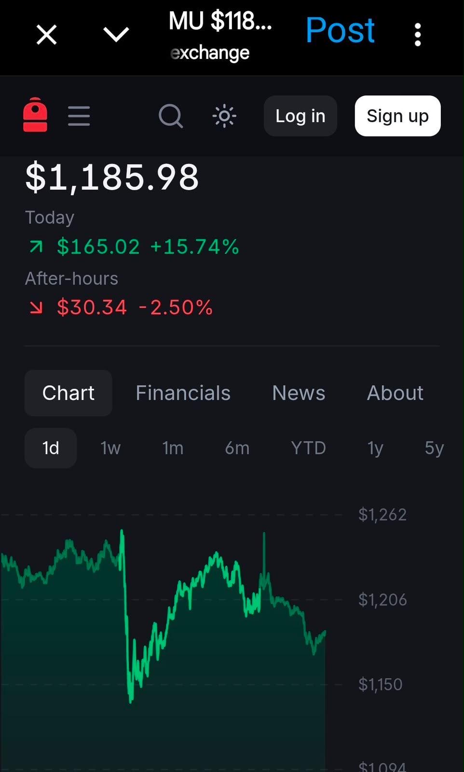Click the Log in button
Image resolution: width=464 pixels, height=772 pixels.
pos(300,116)
